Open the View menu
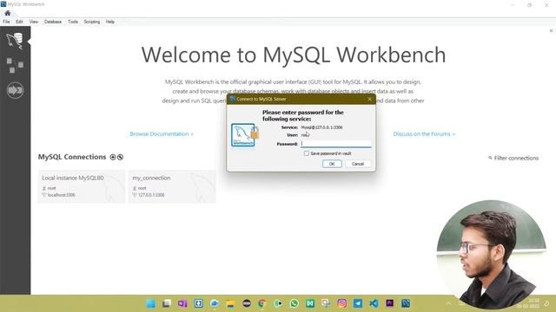556x312 pixels. 34,22
